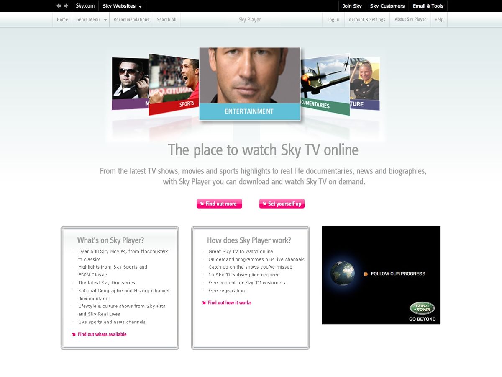This screenshot has height=377, width=502.
Task: Open About Sky Player page
Action: (410, 19)
